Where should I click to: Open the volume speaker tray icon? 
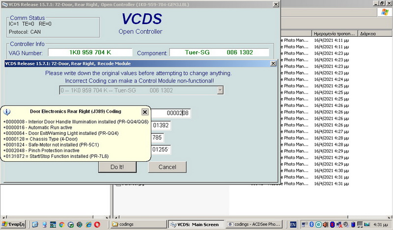[325, 225]
